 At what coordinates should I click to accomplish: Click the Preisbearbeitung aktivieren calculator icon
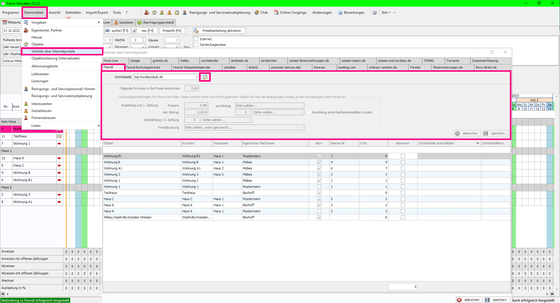196,31
